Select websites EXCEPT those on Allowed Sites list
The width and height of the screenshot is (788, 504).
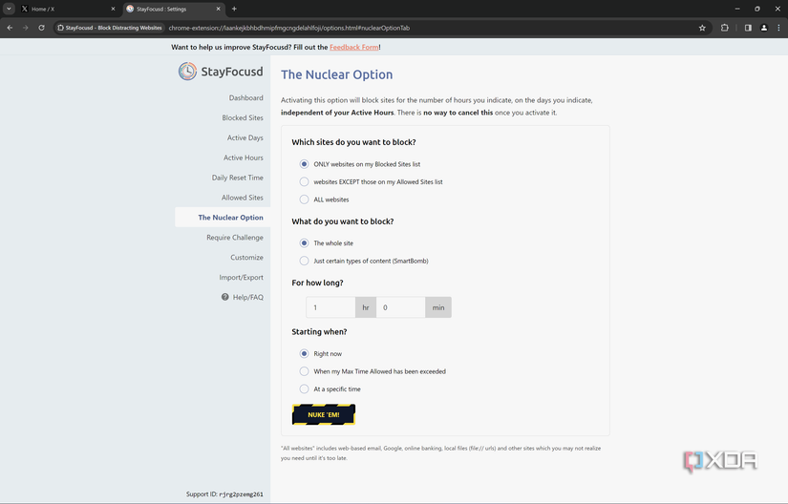pos(304,181)
